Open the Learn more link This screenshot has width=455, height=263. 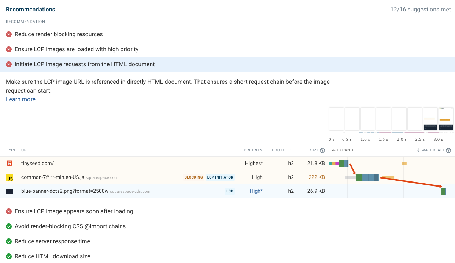point(21,99)
